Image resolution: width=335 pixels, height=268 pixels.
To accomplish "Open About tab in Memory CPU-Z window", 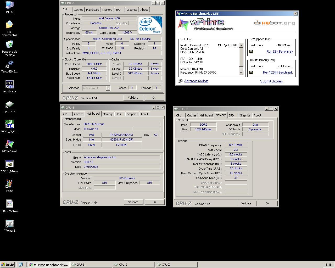I will [257, 115].
